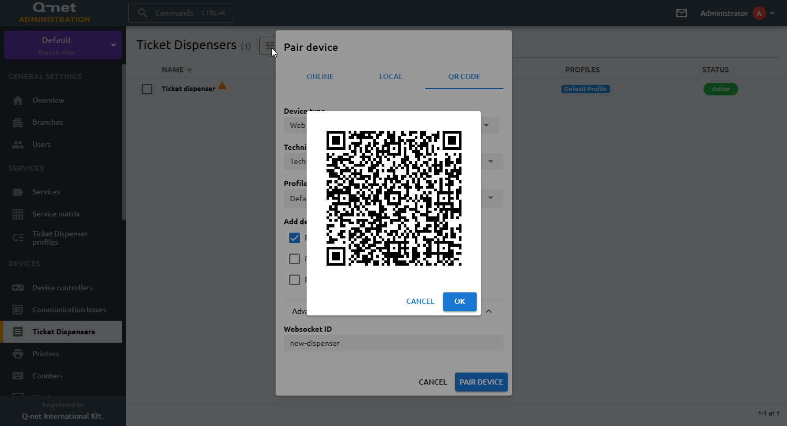Viewport: 787px width, 426px height.
Task: Click the Counters keyboard icon
Action: pos(18,376)
